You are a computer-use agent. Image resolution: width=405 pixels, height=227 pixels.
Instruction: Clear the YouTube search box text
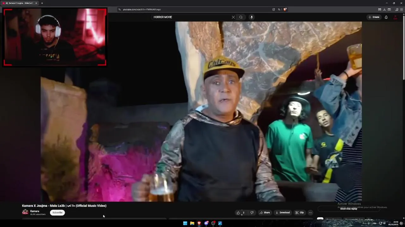[233, 17]
